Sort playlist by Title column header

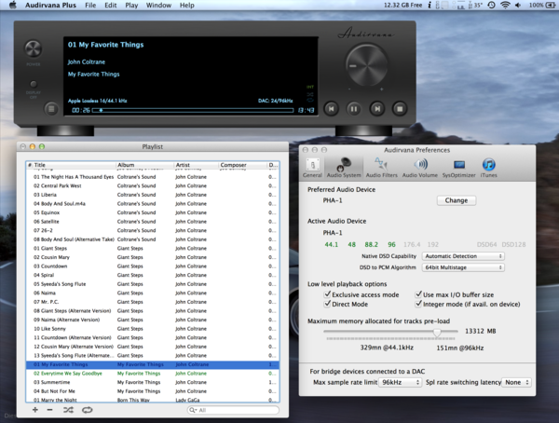pyautogui.click(x=75, y=165)
